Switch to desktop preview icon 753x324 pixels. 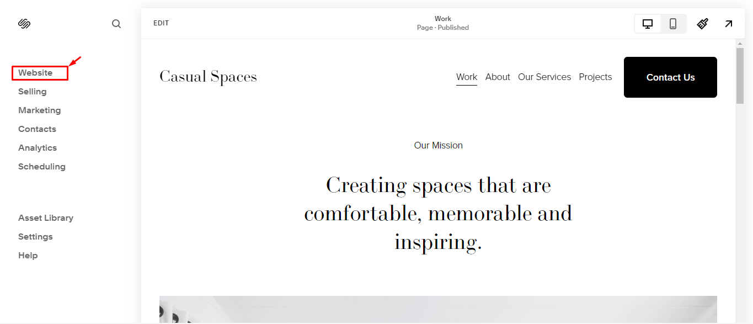coord(647,23)
